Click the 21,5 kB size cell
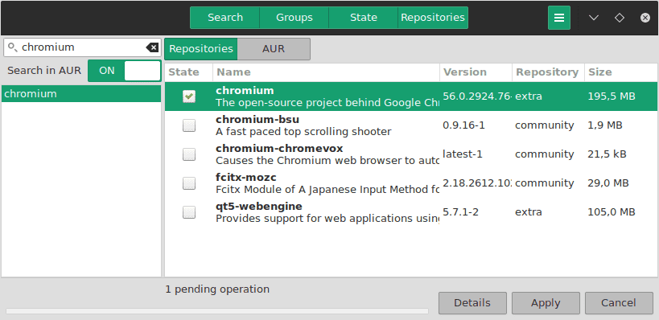The height and width of the screenshot is (320, 659). click(607, 154)
